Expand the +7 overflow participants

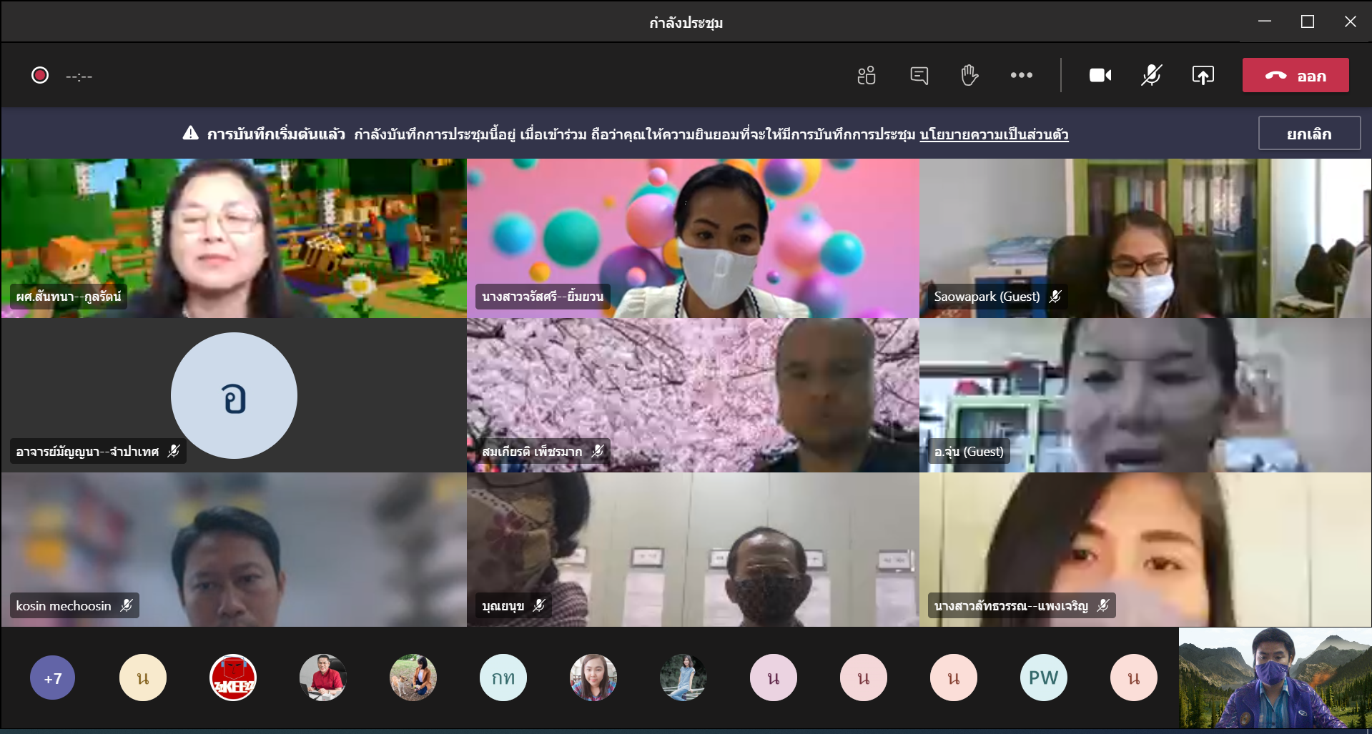click(53, 678)
